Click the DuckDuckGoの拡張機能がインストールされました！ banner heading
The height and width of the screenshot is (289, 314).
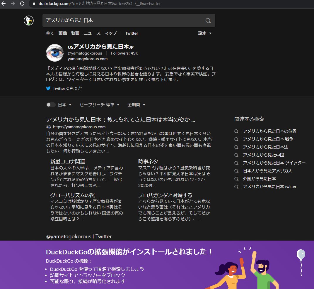point(129,252)
